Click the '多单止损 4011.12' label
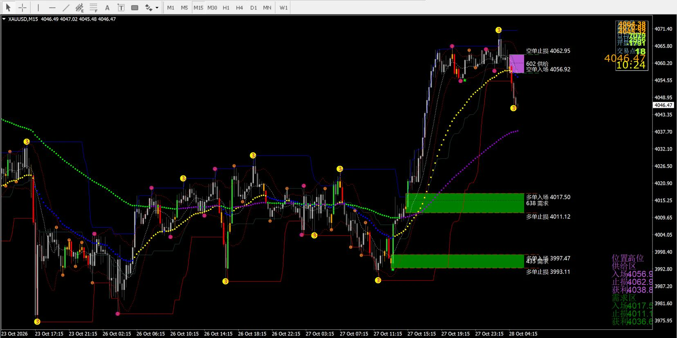677x338 pixels. tap(548, 216)
